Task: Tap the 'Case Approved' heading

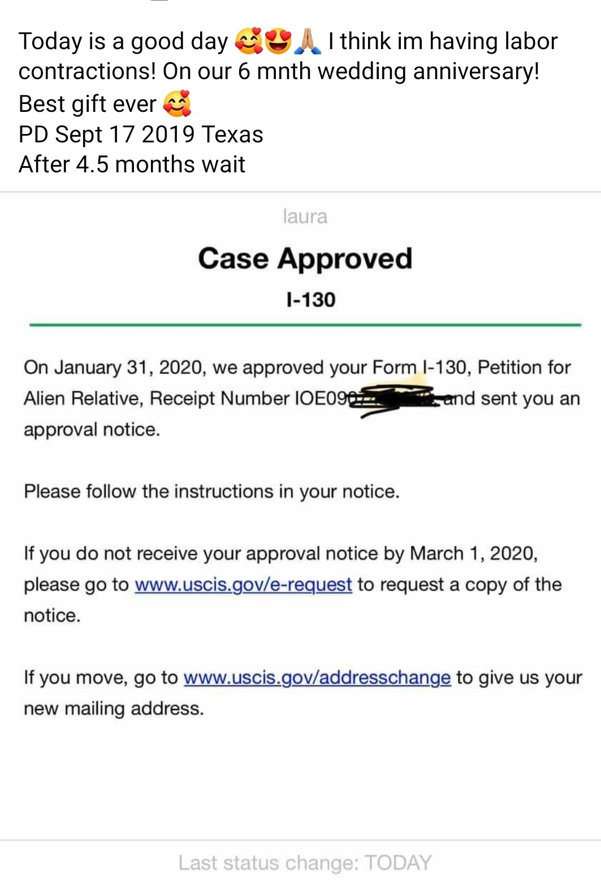Action: (x=305, y=259)
